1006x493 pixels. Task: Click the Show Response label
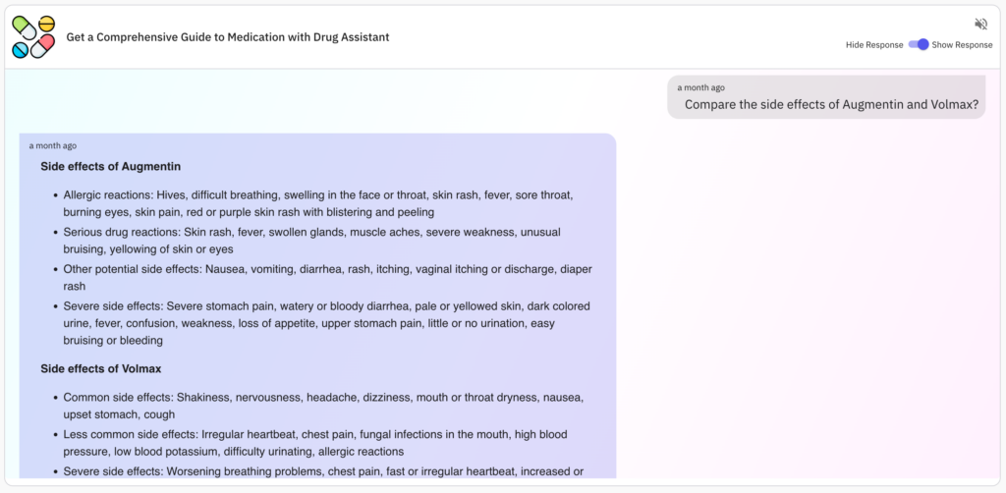click(963, 45)
